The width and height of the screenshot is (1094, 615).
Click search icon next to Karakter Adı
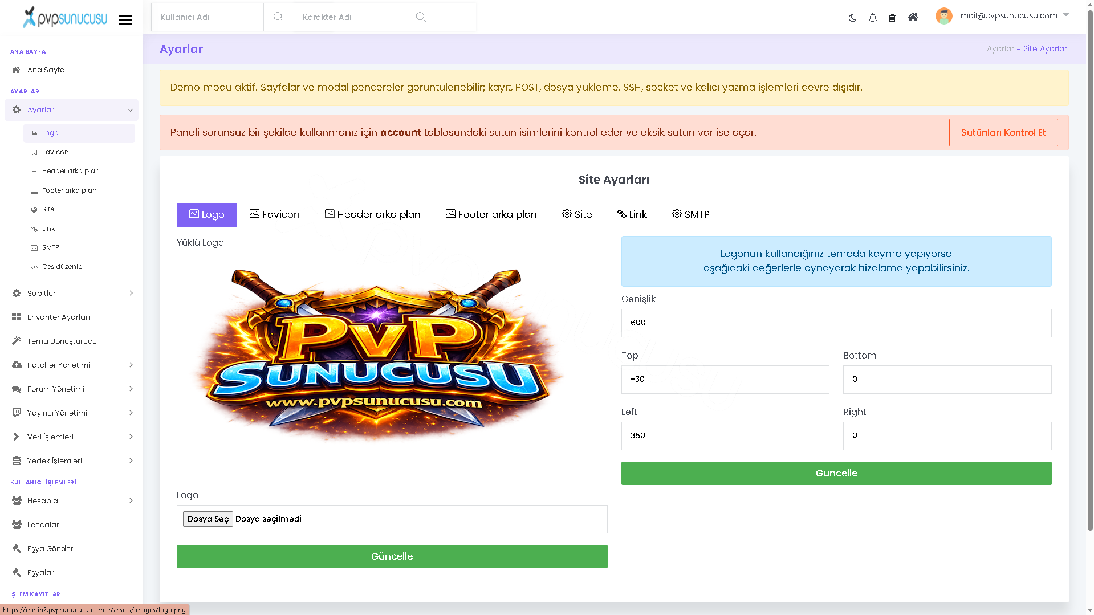pos(421,17)
